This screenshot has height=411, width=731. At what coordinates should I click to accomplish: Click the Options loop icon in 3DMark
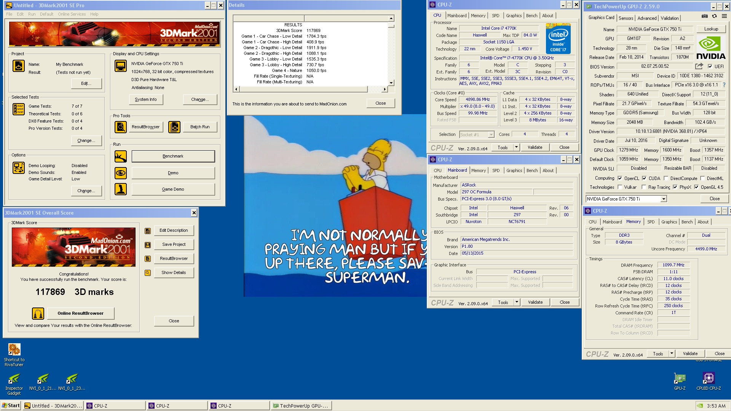pos(19,168)
